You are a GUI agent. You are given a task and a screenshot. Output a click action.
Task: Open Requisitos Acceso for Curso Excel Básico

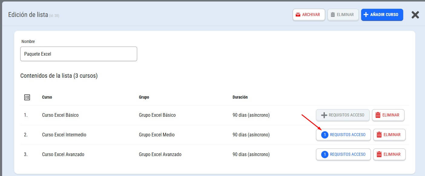(343, 115)
